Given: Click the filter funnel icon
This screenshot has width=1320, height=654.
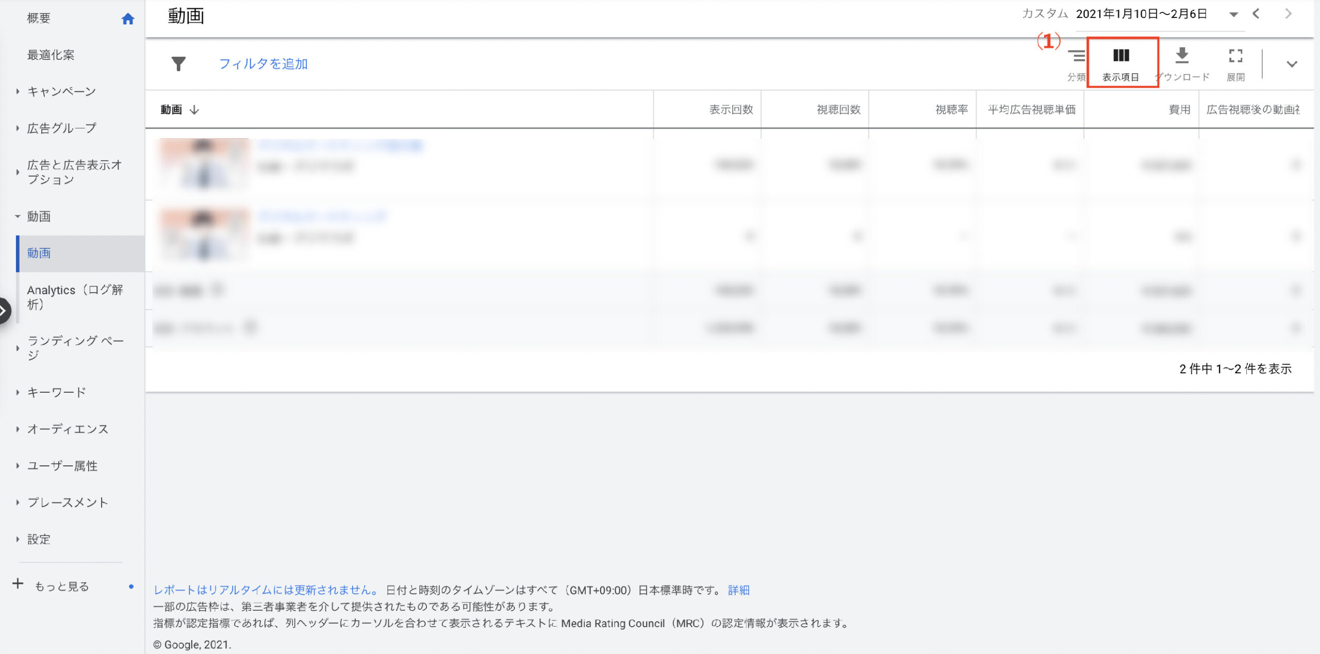Looking at the screenshot, I should (x=178, y=64).
